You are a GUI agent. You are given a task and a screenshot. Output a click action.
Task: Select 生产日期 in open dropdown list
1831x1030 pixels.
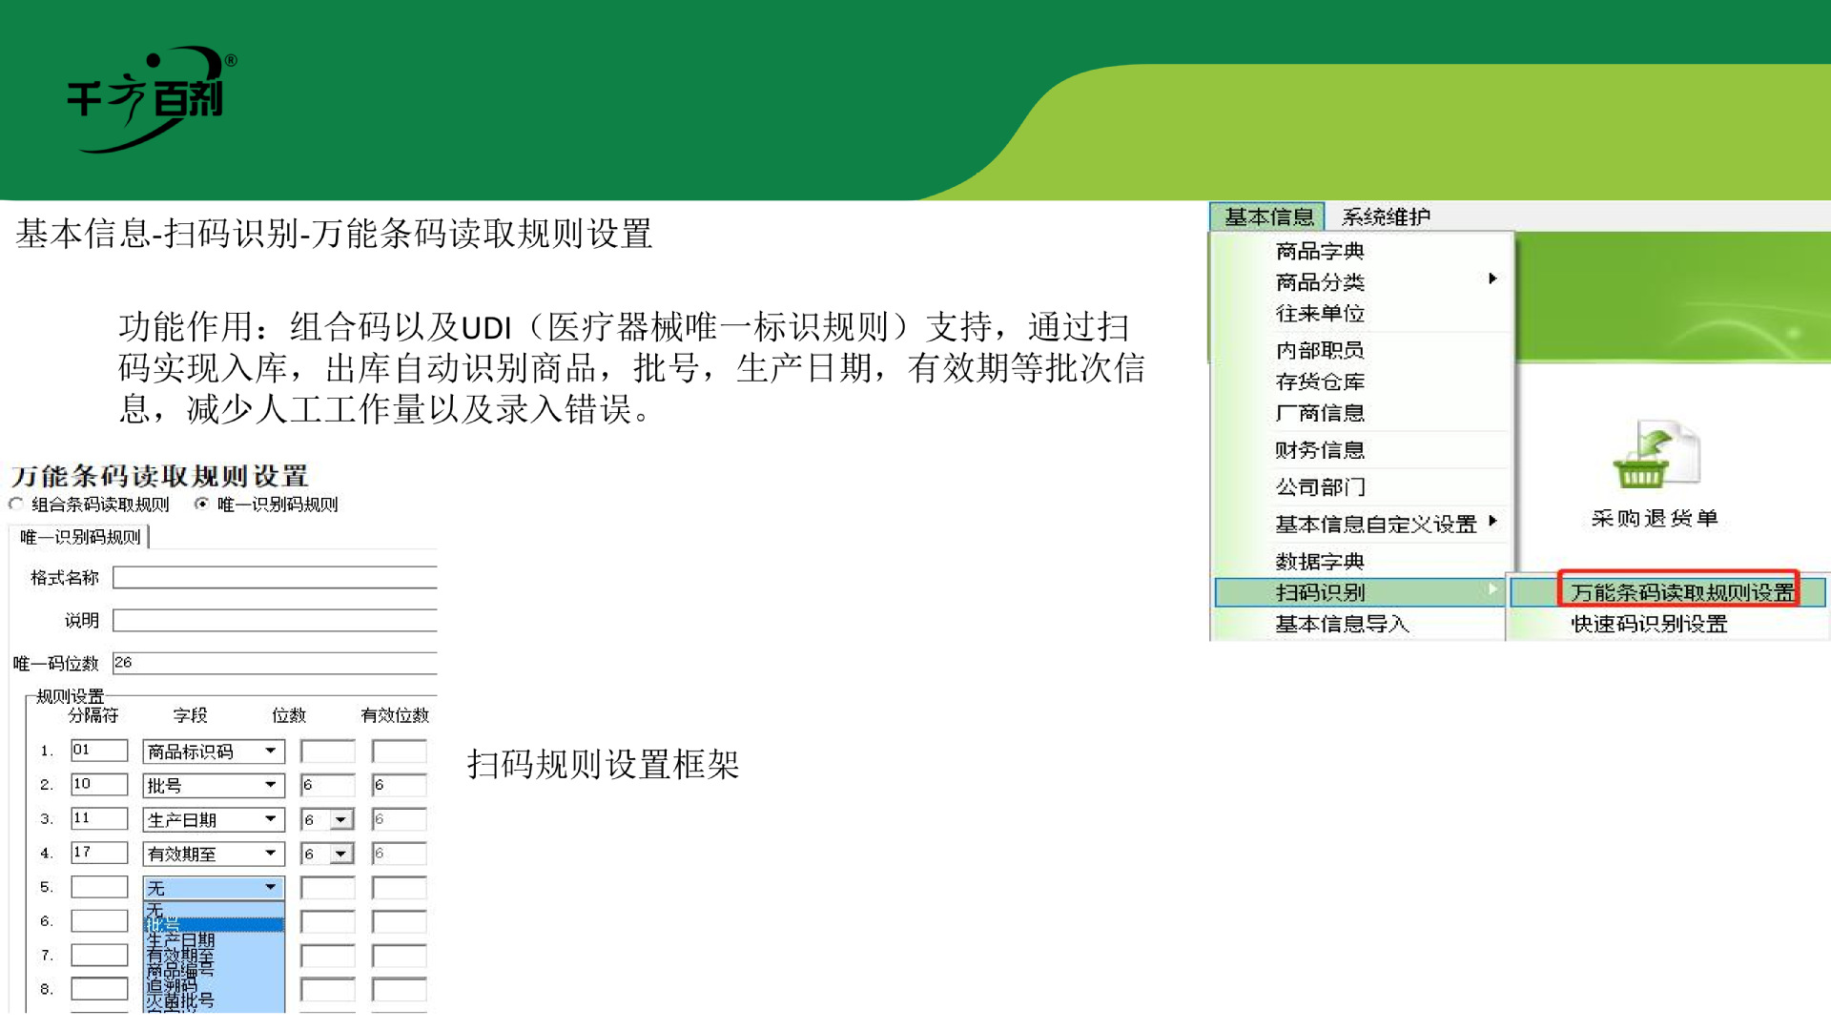[x=181, y=940]
